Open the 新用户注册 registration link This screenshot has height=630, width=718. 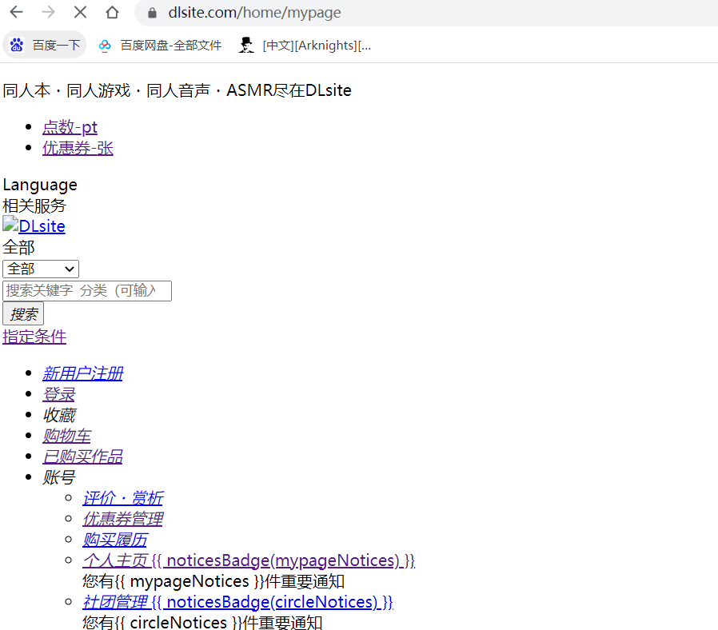pyautogui.click(x=83, y=373)
